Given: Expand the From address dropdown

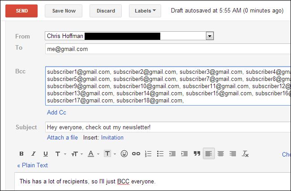Looking at the screenshot, I should (210, 36).
